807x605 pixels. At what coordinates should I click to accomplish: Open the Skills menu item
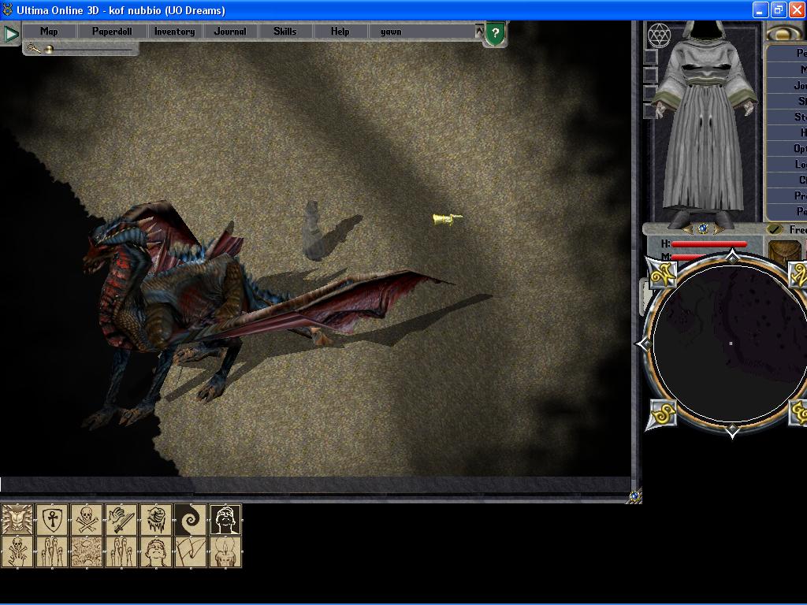click(x=285, y=32)
